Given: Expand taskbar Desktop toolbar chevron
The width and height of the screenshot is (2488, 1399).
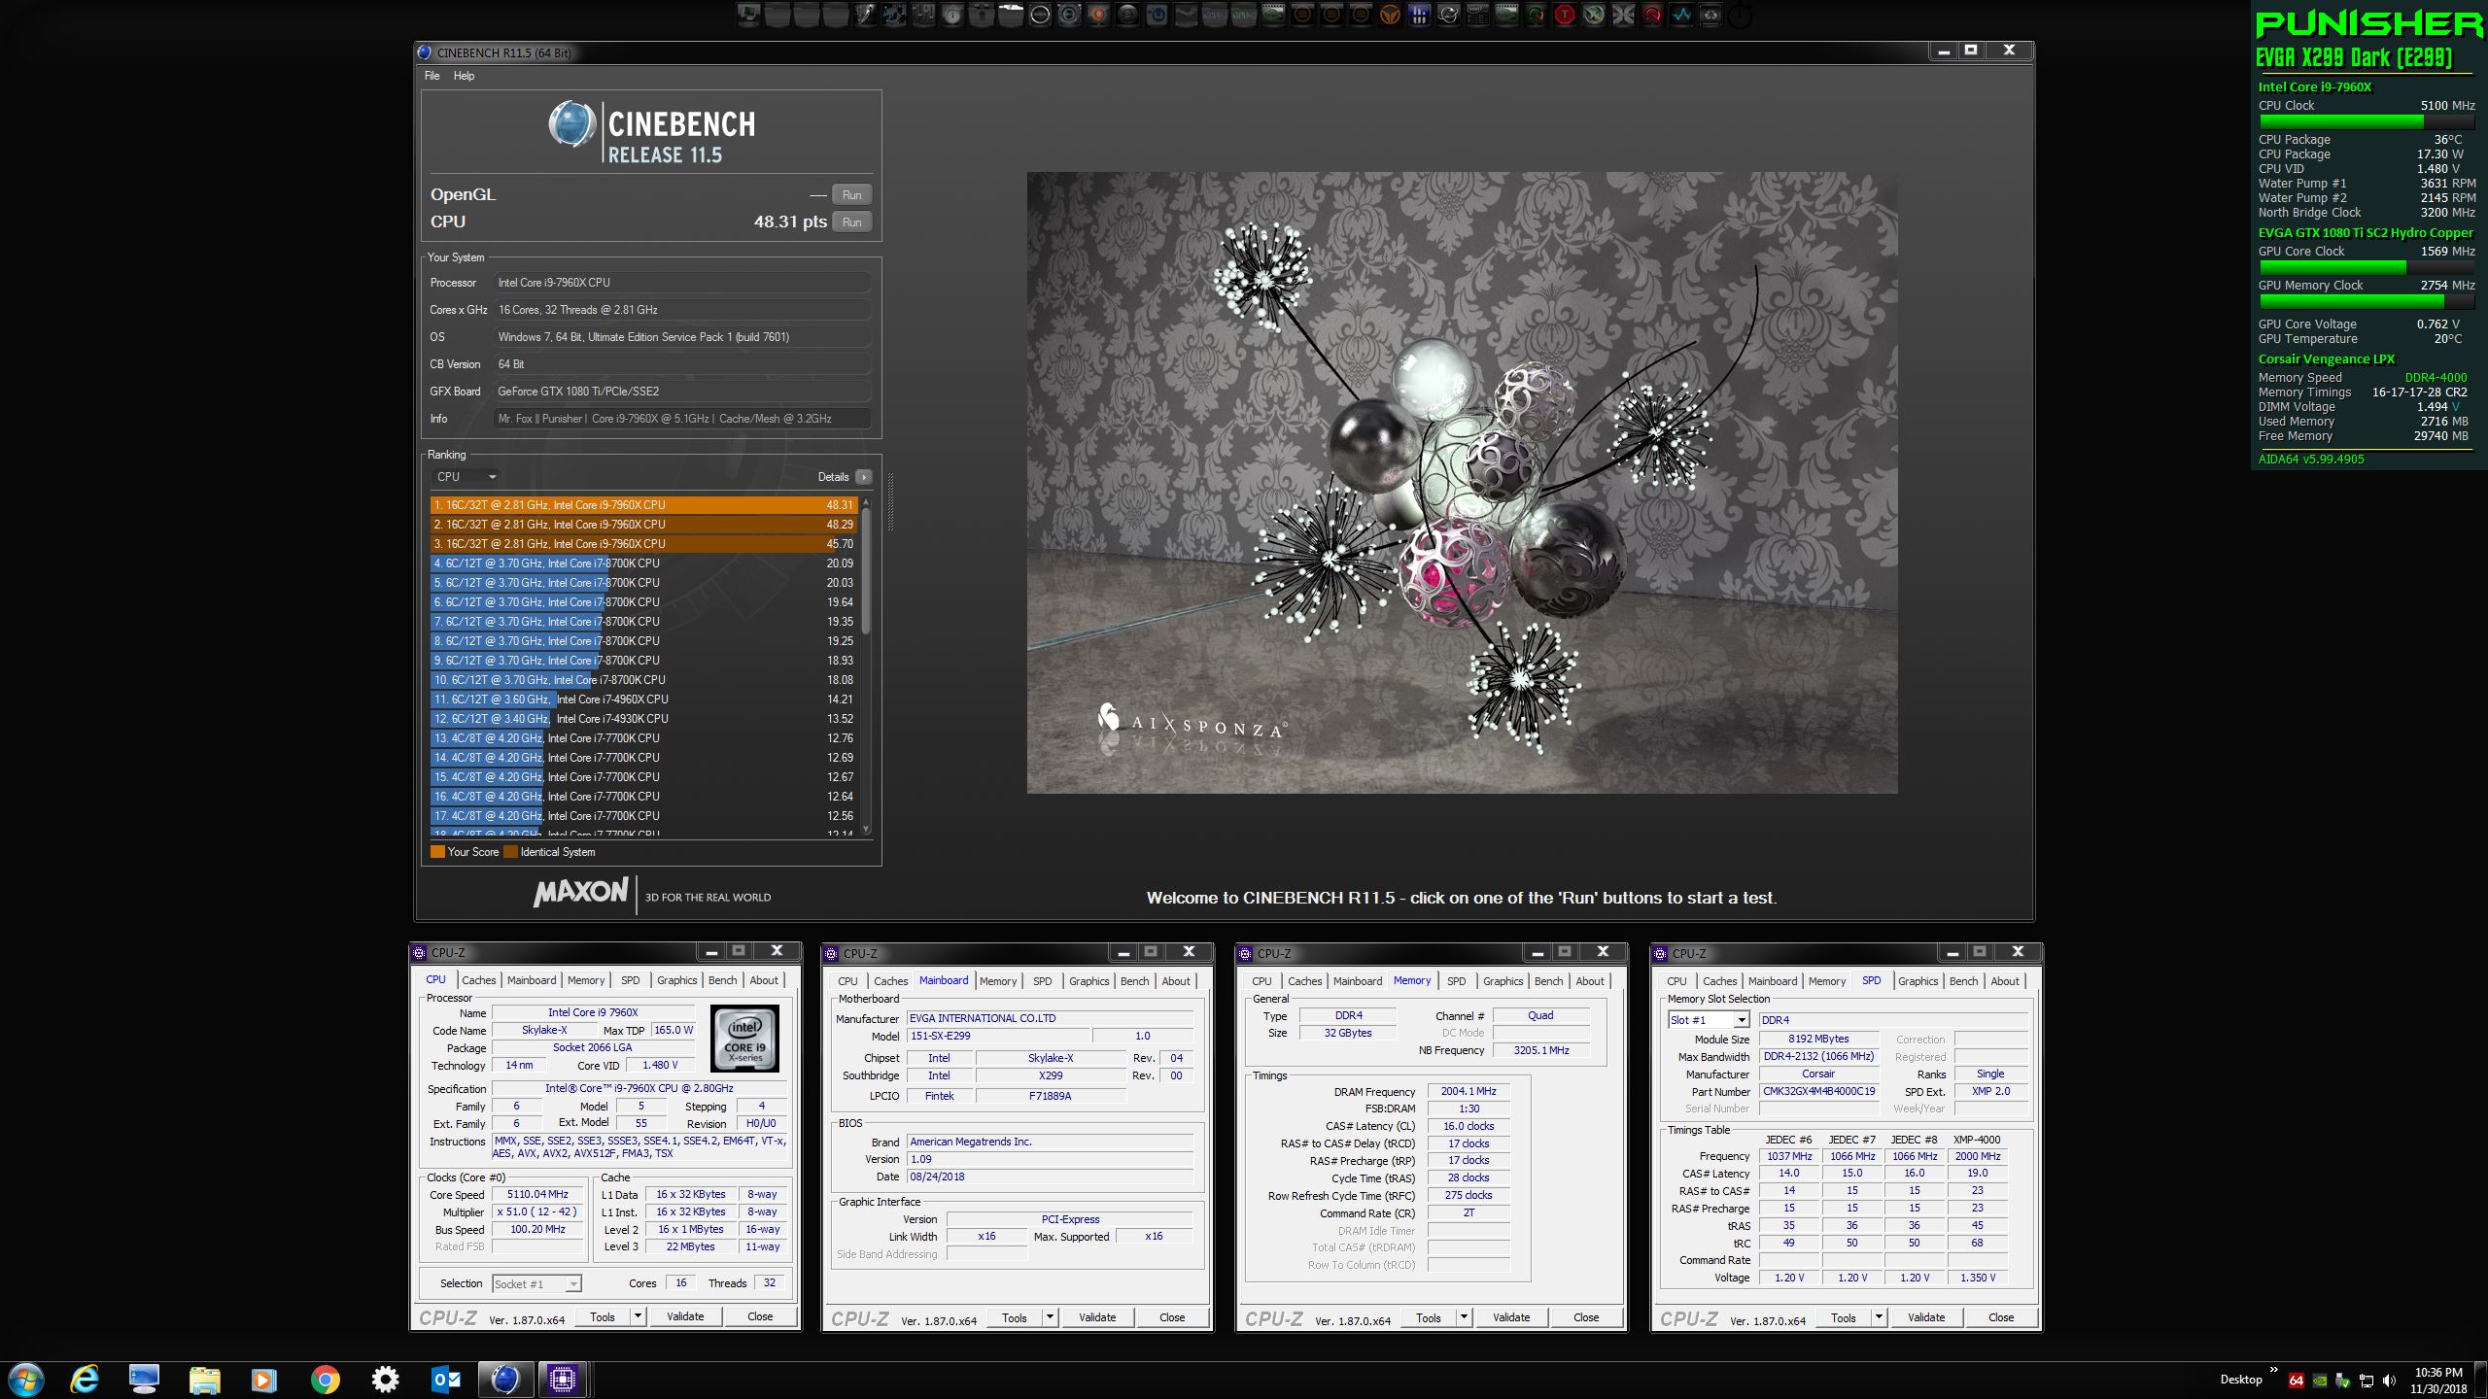Looking at the screenshot, I should (x=2273, y=1370).
